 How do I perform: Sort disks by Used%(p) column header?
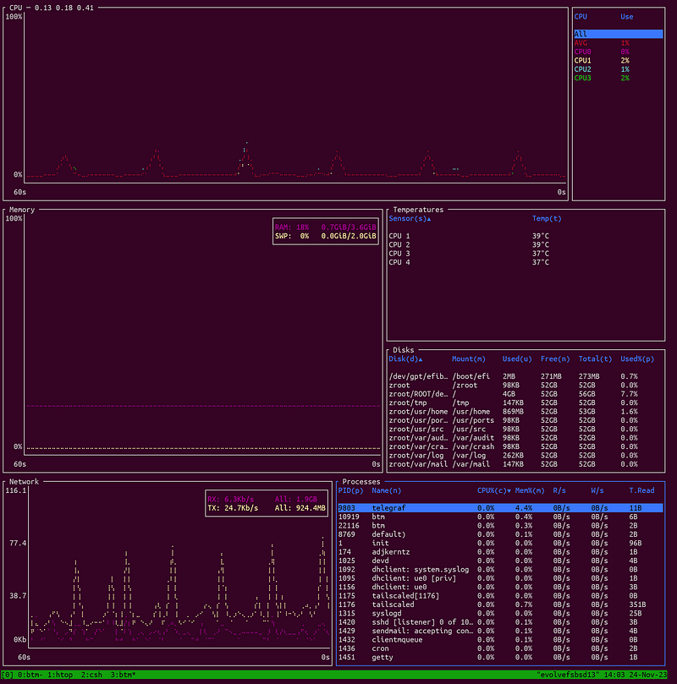click(x=637, y=359)
